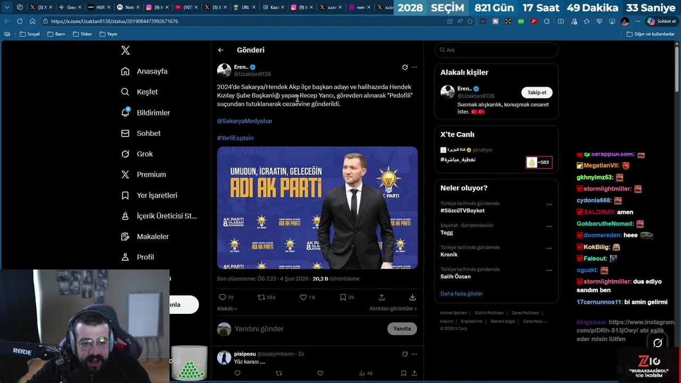
Task: Open Edge Extensions puzzle icon
Action: pyautogui.click(x=547, y=21)
